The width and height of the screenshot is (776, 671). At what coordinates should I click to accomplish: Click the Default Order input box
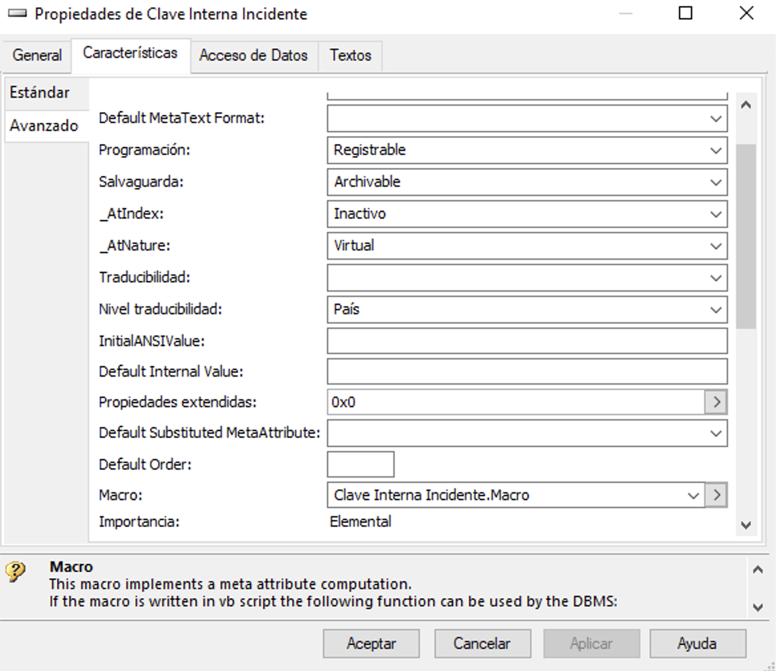tap(361, 464)
